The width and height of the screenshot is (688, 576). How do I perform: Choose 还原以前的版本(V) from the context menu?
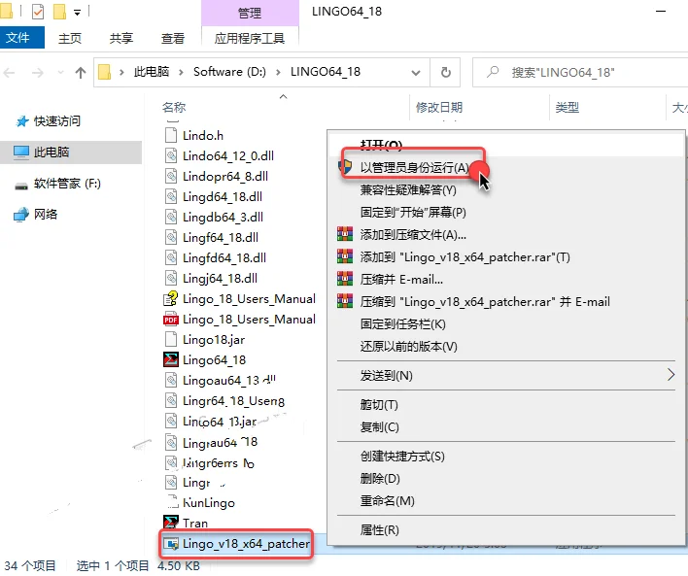click(x=408, y=347)
